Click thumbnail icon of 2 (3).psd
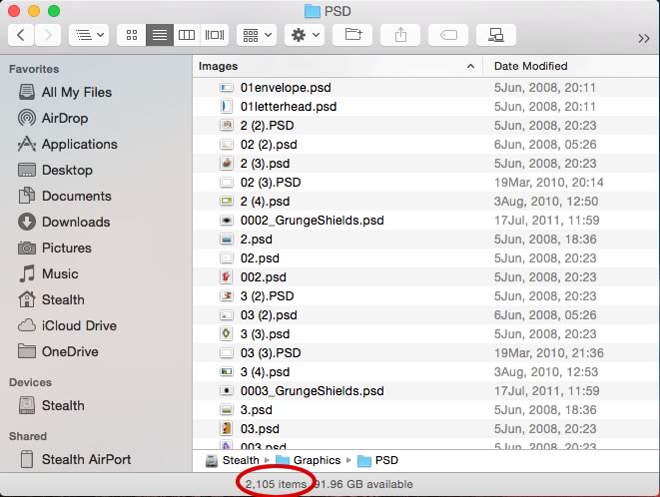 227,164
